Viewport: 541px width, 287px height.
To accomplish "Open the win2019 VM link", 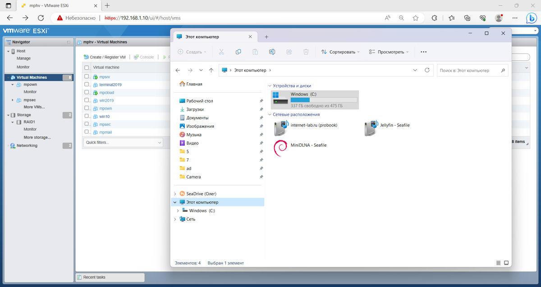I will click(106, 100).
